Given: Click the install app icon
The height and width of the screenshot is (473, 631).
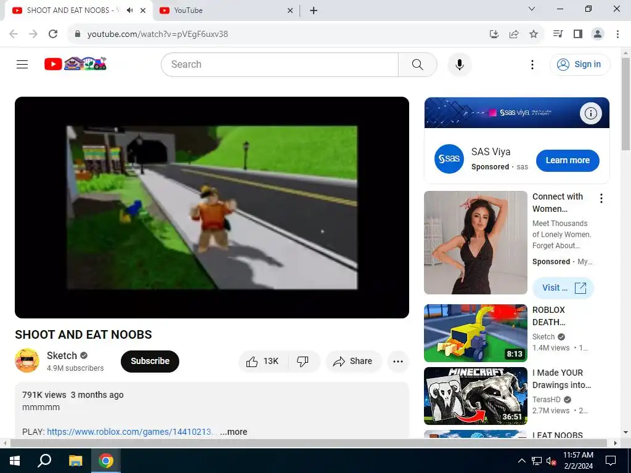Looking at the screenshot, I should click(494, 34).
